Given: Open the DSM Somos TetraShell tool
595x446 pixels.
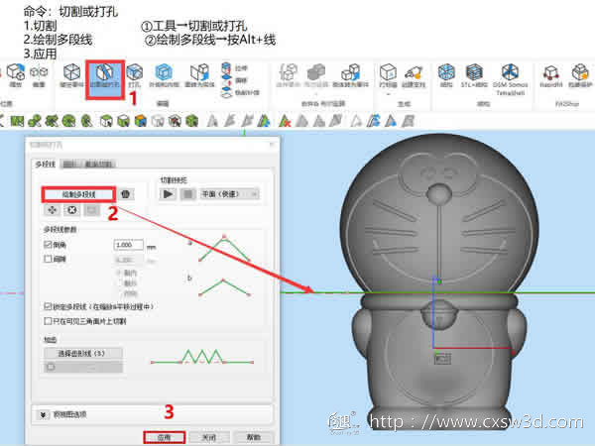Looking at the screenshot, I should (x=510, y=79).
